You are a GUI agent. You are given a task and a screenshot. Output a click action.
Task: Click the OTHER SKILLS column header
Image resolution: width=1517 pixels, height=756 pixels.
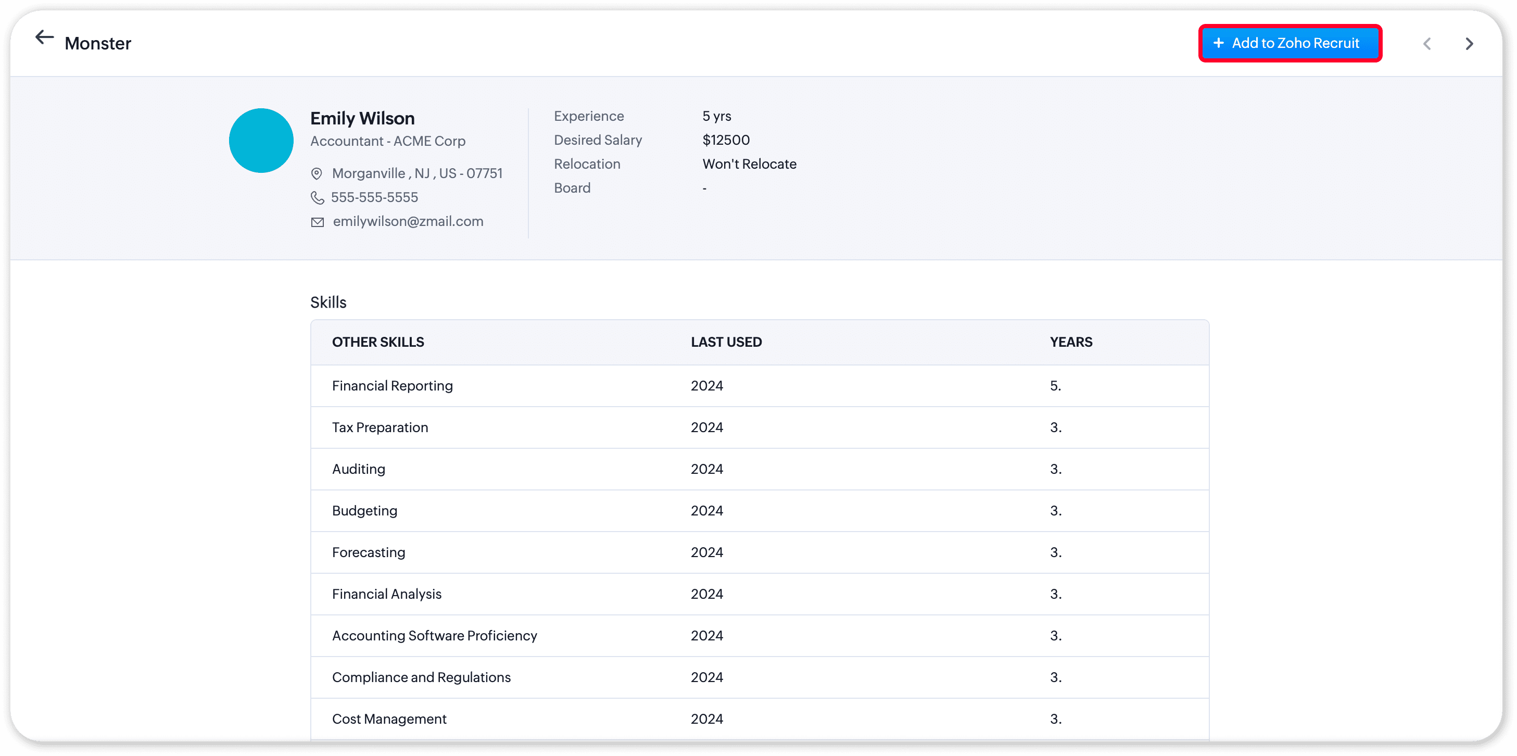point(377,342)
